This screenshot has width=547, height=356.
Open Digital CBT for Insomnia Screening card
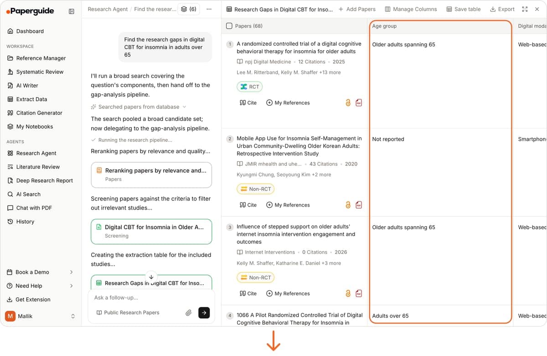click(x=151, y=232)
